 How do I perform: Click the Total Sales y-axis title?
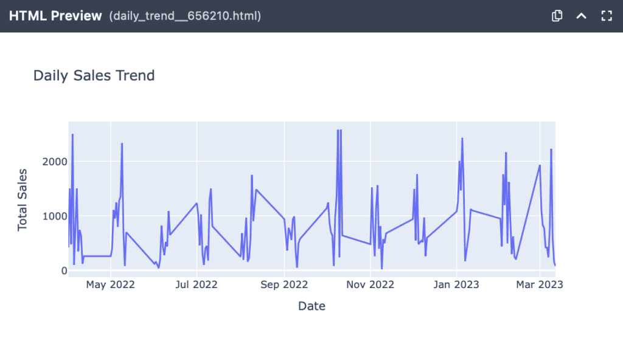click(23, 200)
